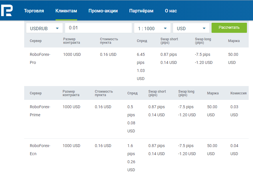Open the Промо-акции menu item

click(103, 11)
